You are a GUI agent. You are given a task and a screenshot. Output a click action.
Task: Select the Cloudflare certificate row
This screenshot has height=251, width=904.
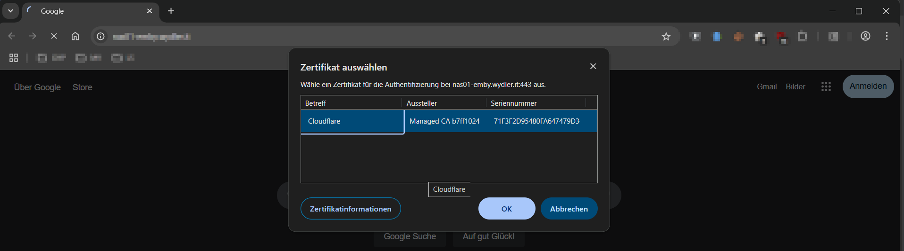click(449, 121)
